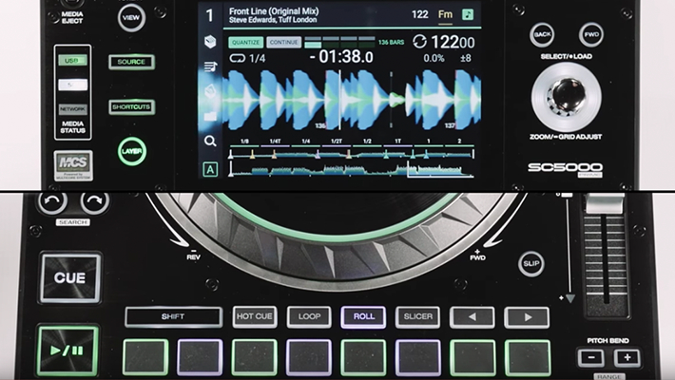Switch to HOT CUE pad mode
The height and width of the screenshot is (380, 675).
(255, 317)
